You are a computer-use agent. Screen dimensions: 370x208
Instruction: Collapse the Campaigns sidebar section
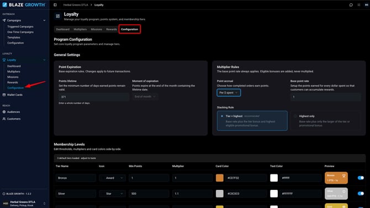tap(44, 20)
